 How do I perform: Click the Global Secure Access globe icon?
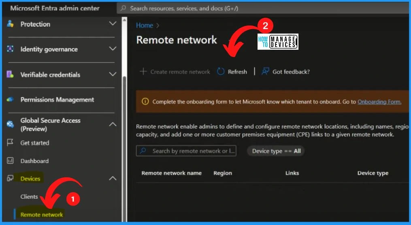[x=10, y=124]
